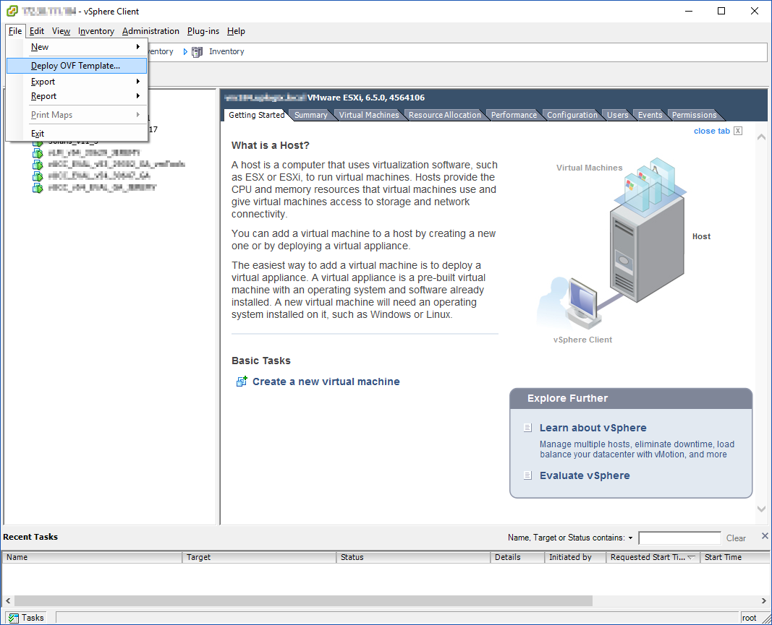Open the Evaluate vSphere link
772x625 pixels.
[585, 475]
